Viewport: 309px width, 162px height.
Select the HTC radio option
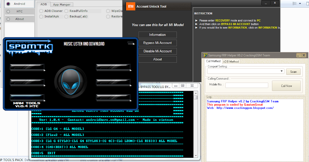pos(8,11)
